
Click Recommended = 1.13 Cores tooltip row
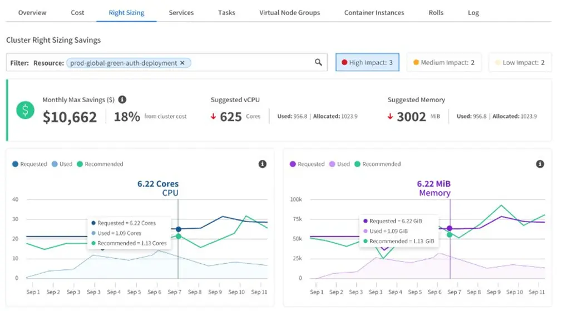coord(129,243)
